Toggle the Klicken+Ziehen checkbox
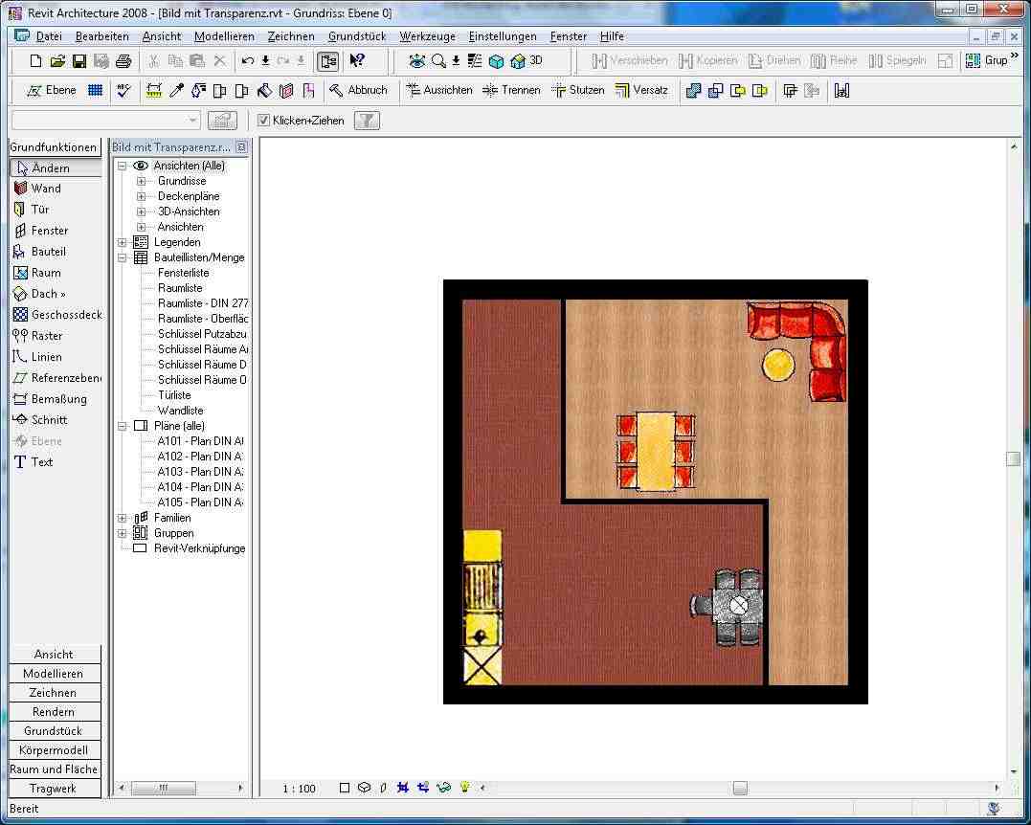 (263, 121)
